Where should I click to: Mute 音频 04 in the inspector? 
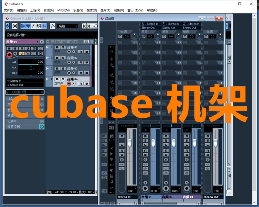(9, 48)
